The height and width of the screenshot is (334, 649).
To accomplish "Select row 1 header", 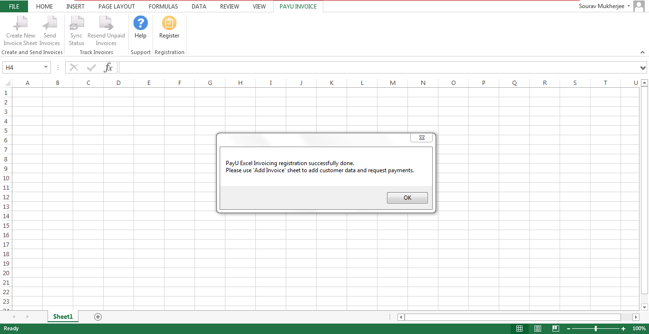I will (6, 93).
